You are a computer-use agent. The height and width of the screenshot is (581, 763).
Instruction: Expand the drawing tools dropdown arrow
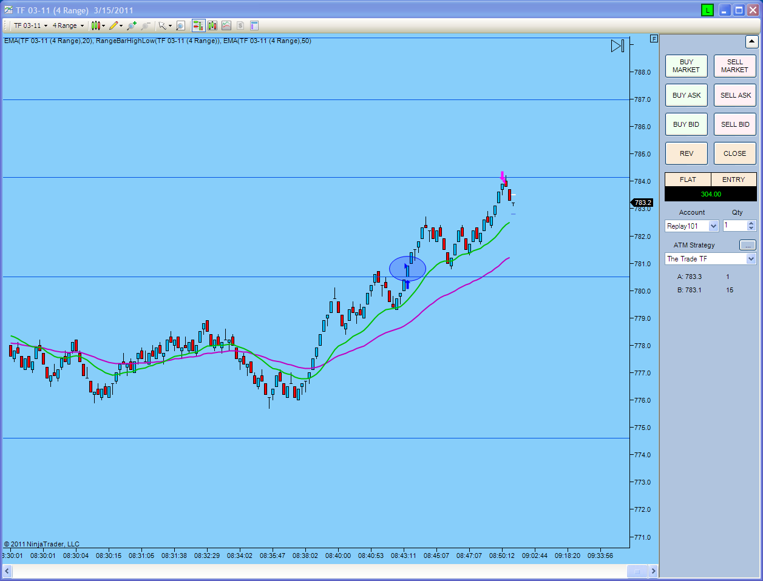[121, 25]
